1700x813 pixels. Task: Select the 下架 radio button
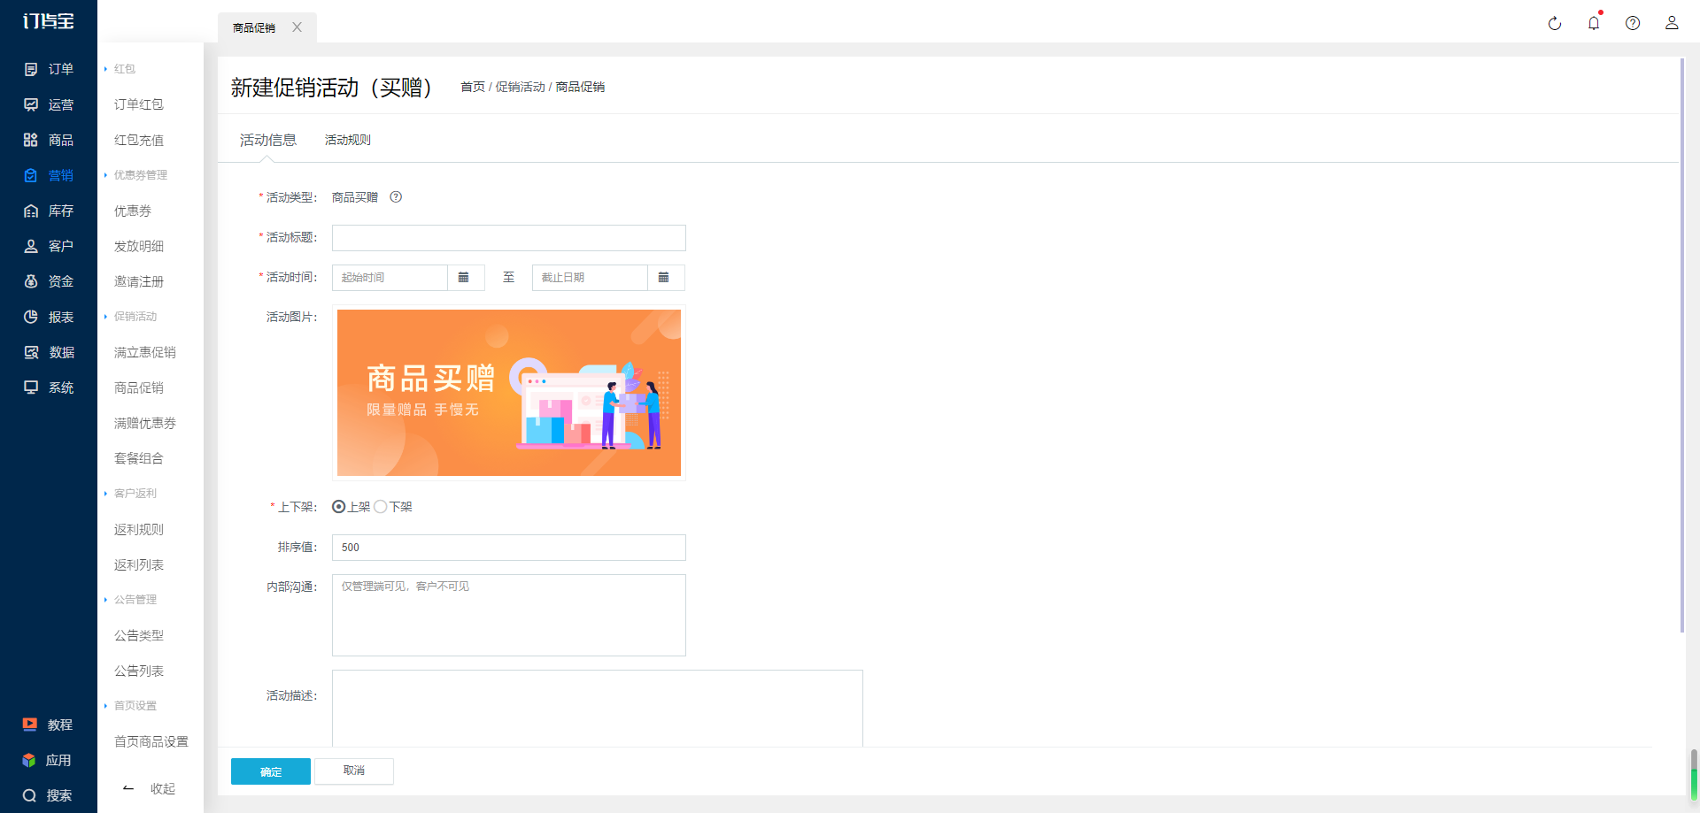pos(380,507)
